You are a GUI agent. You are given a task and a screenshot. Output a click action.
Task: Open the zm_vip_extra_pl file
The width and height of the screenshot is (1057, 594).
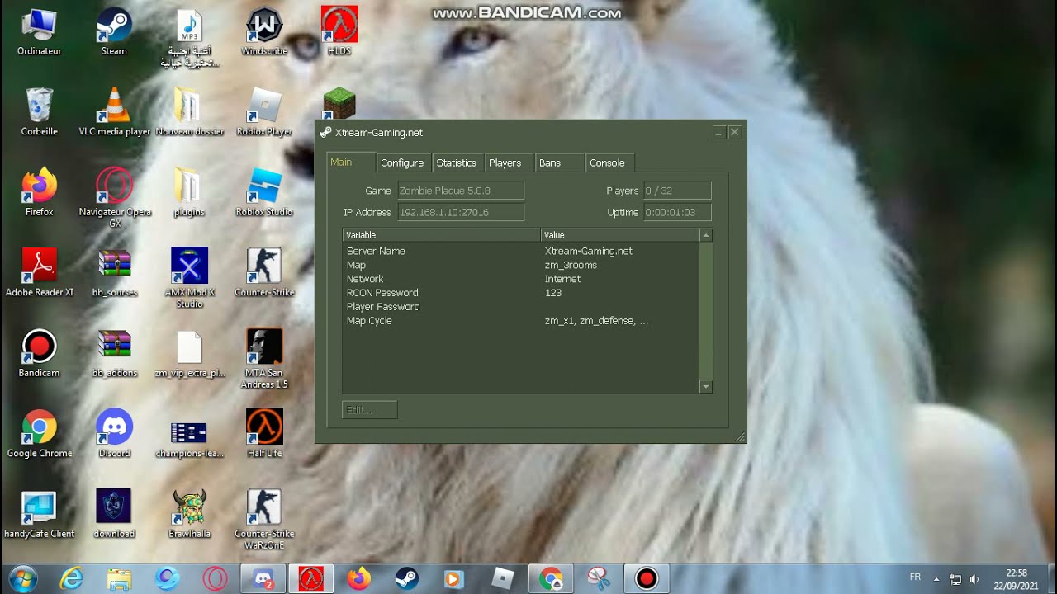pos(189,353)
